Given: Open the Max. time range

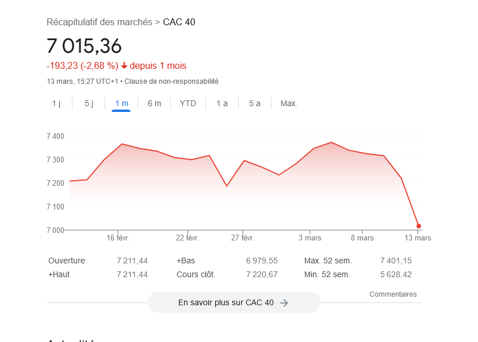Looking at the screenshot, I should [x=289, y=103].
